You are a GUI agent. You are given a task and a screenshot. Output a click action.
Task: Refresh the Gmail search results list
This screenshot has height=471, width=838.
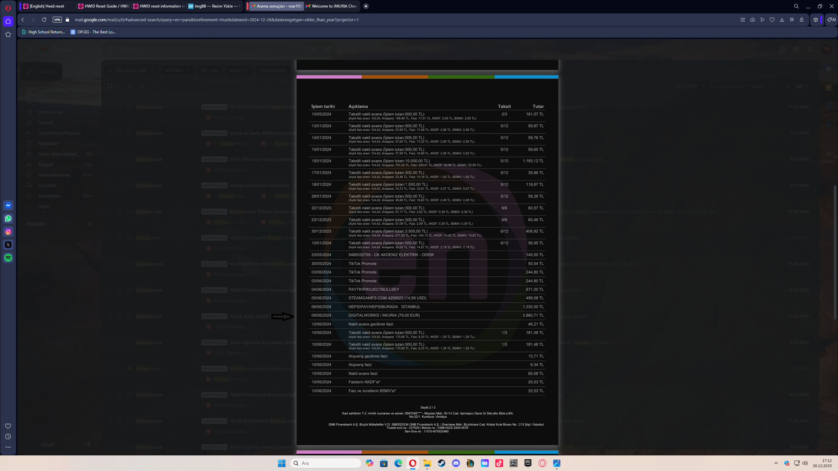129,86
